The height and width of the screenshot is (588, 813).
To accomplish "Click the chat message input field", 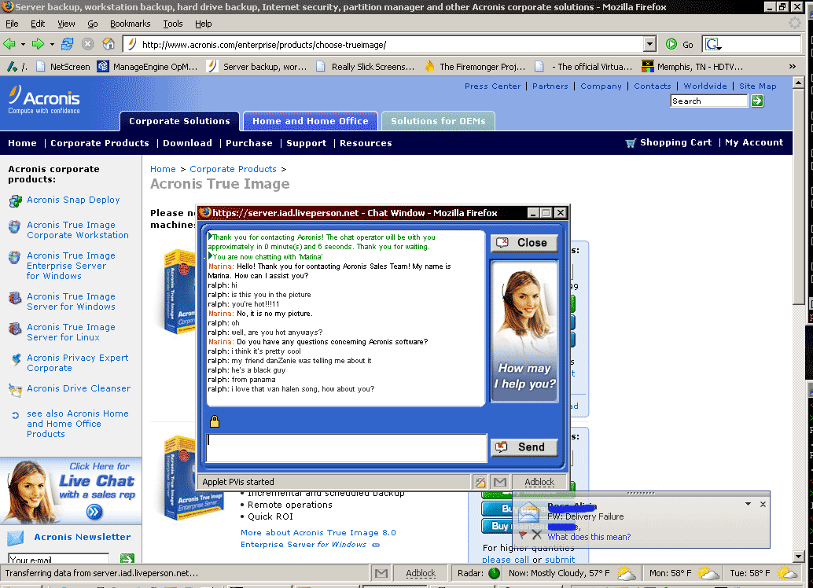I will click(x=346, y=447).
